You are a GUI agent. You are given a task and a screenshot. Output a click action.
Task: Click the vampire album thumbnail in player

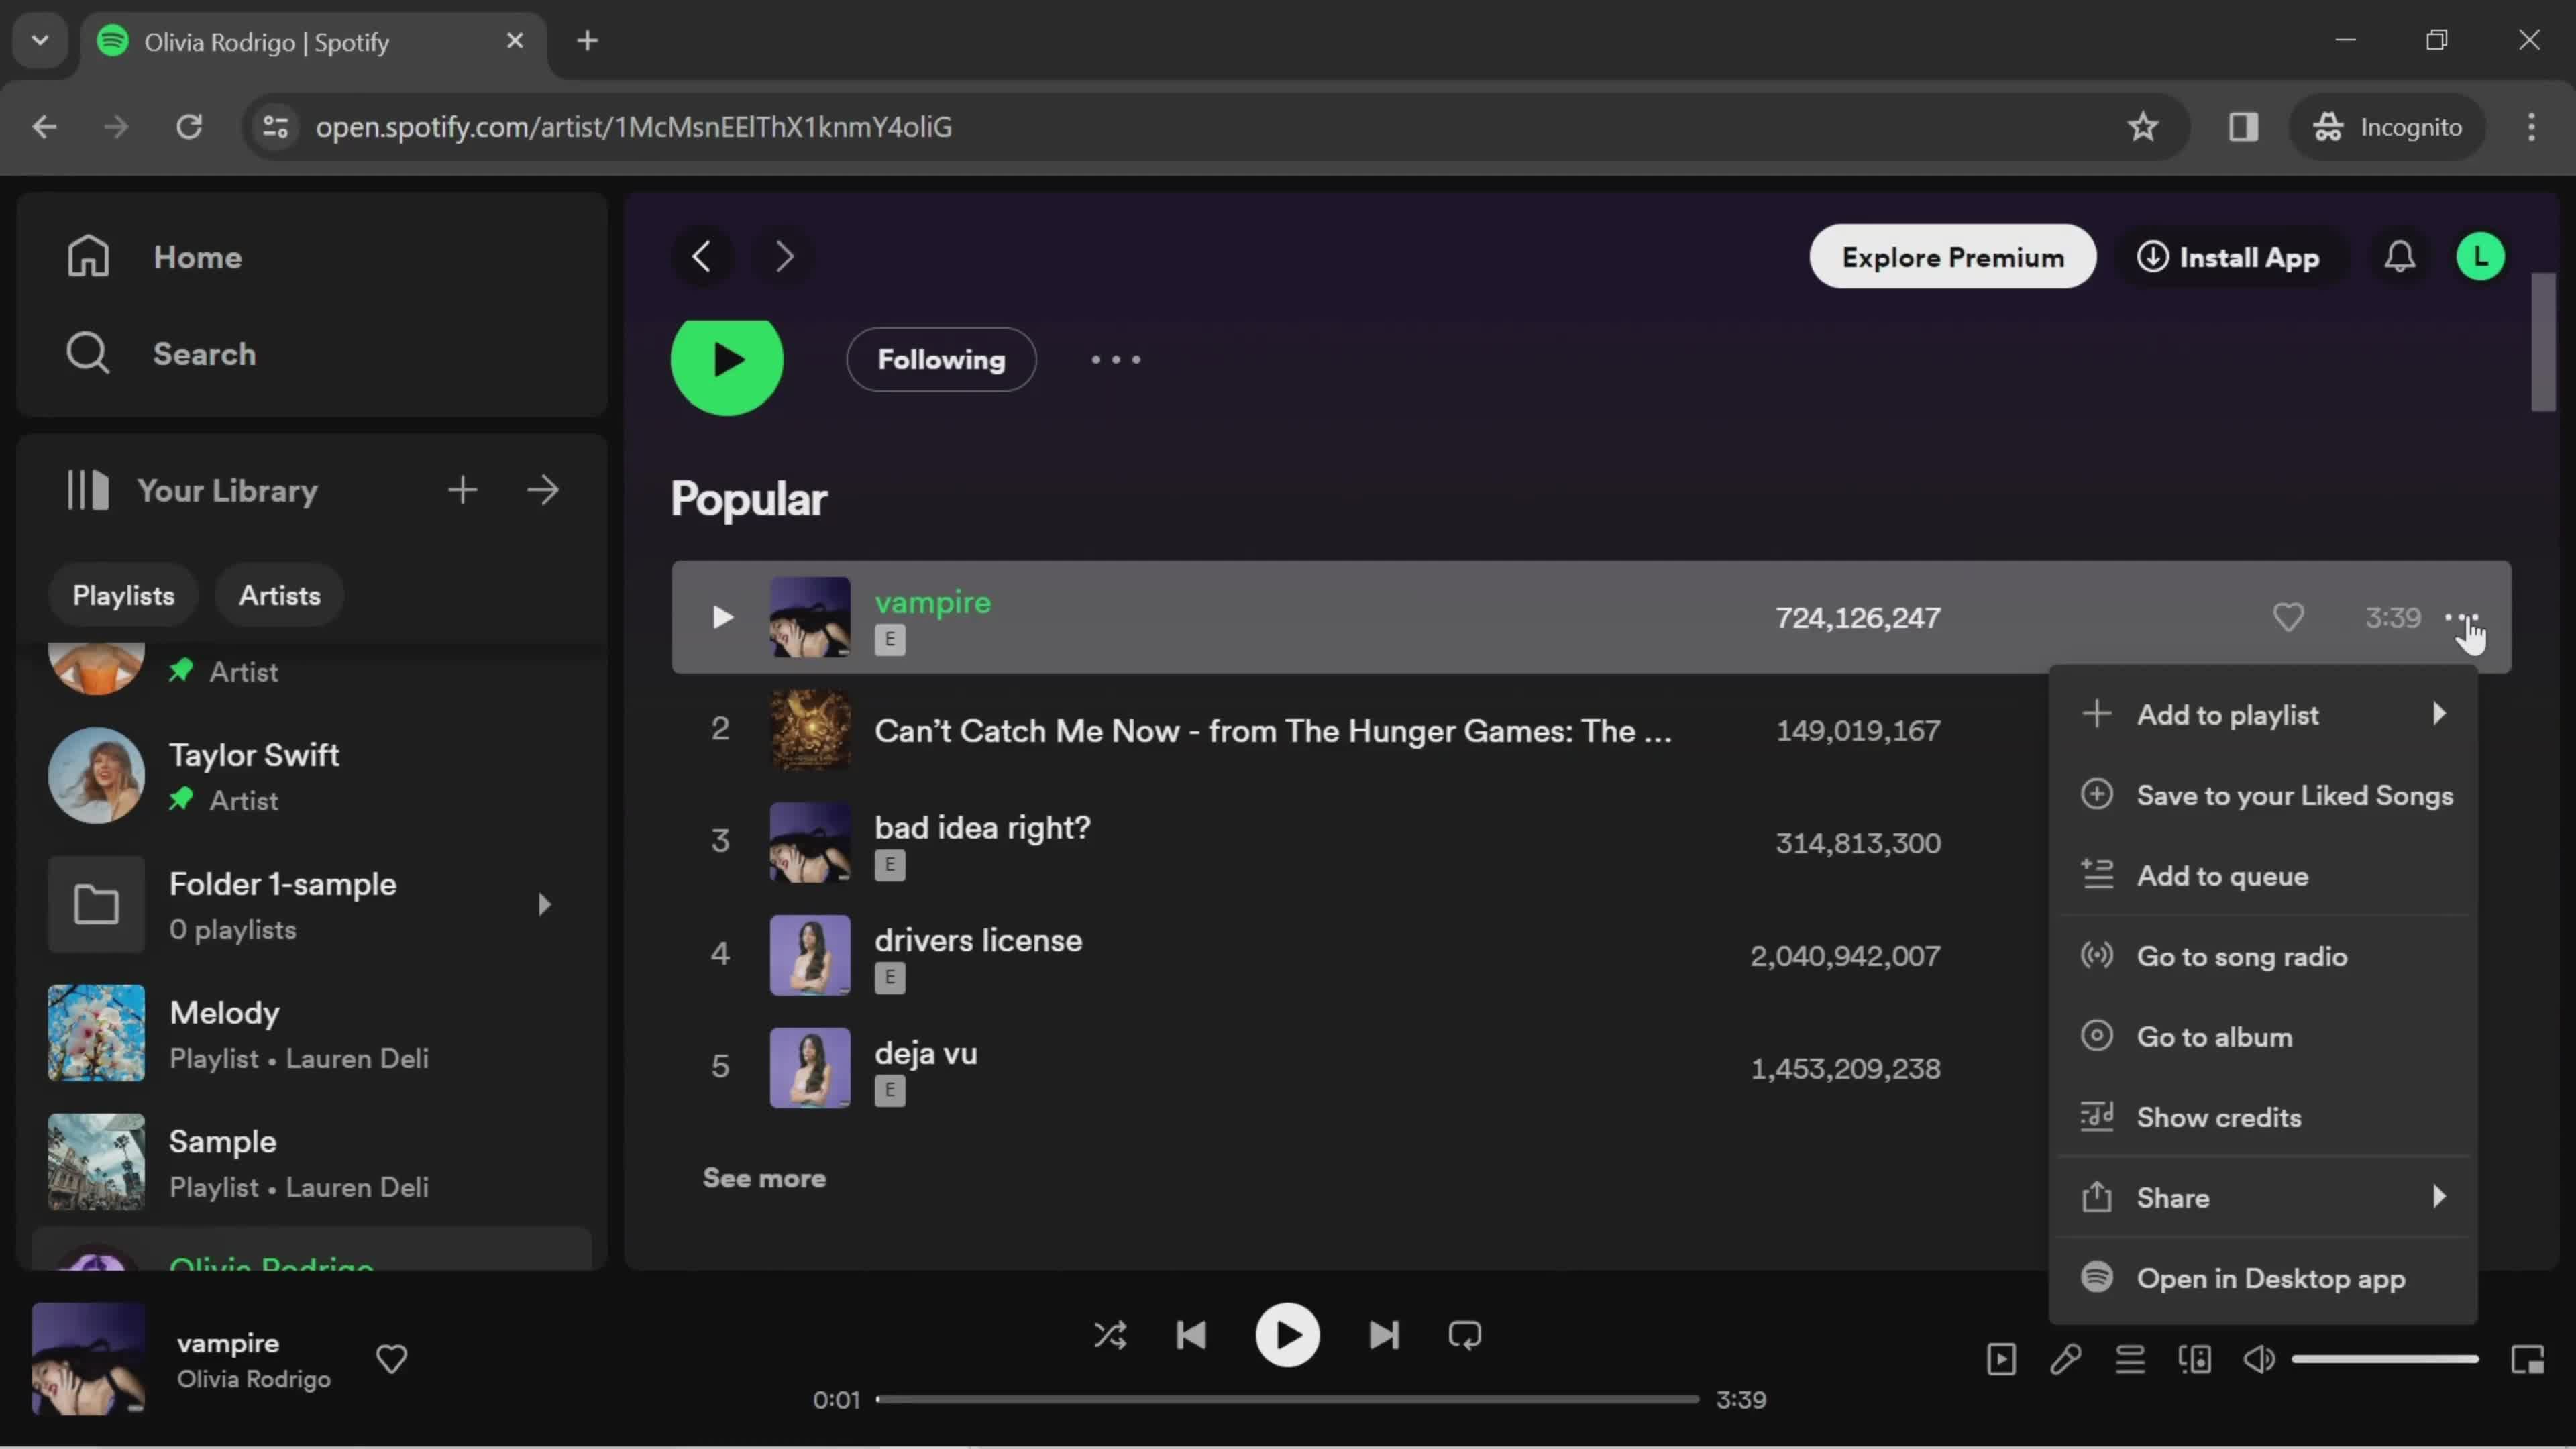coord(88,1359)
